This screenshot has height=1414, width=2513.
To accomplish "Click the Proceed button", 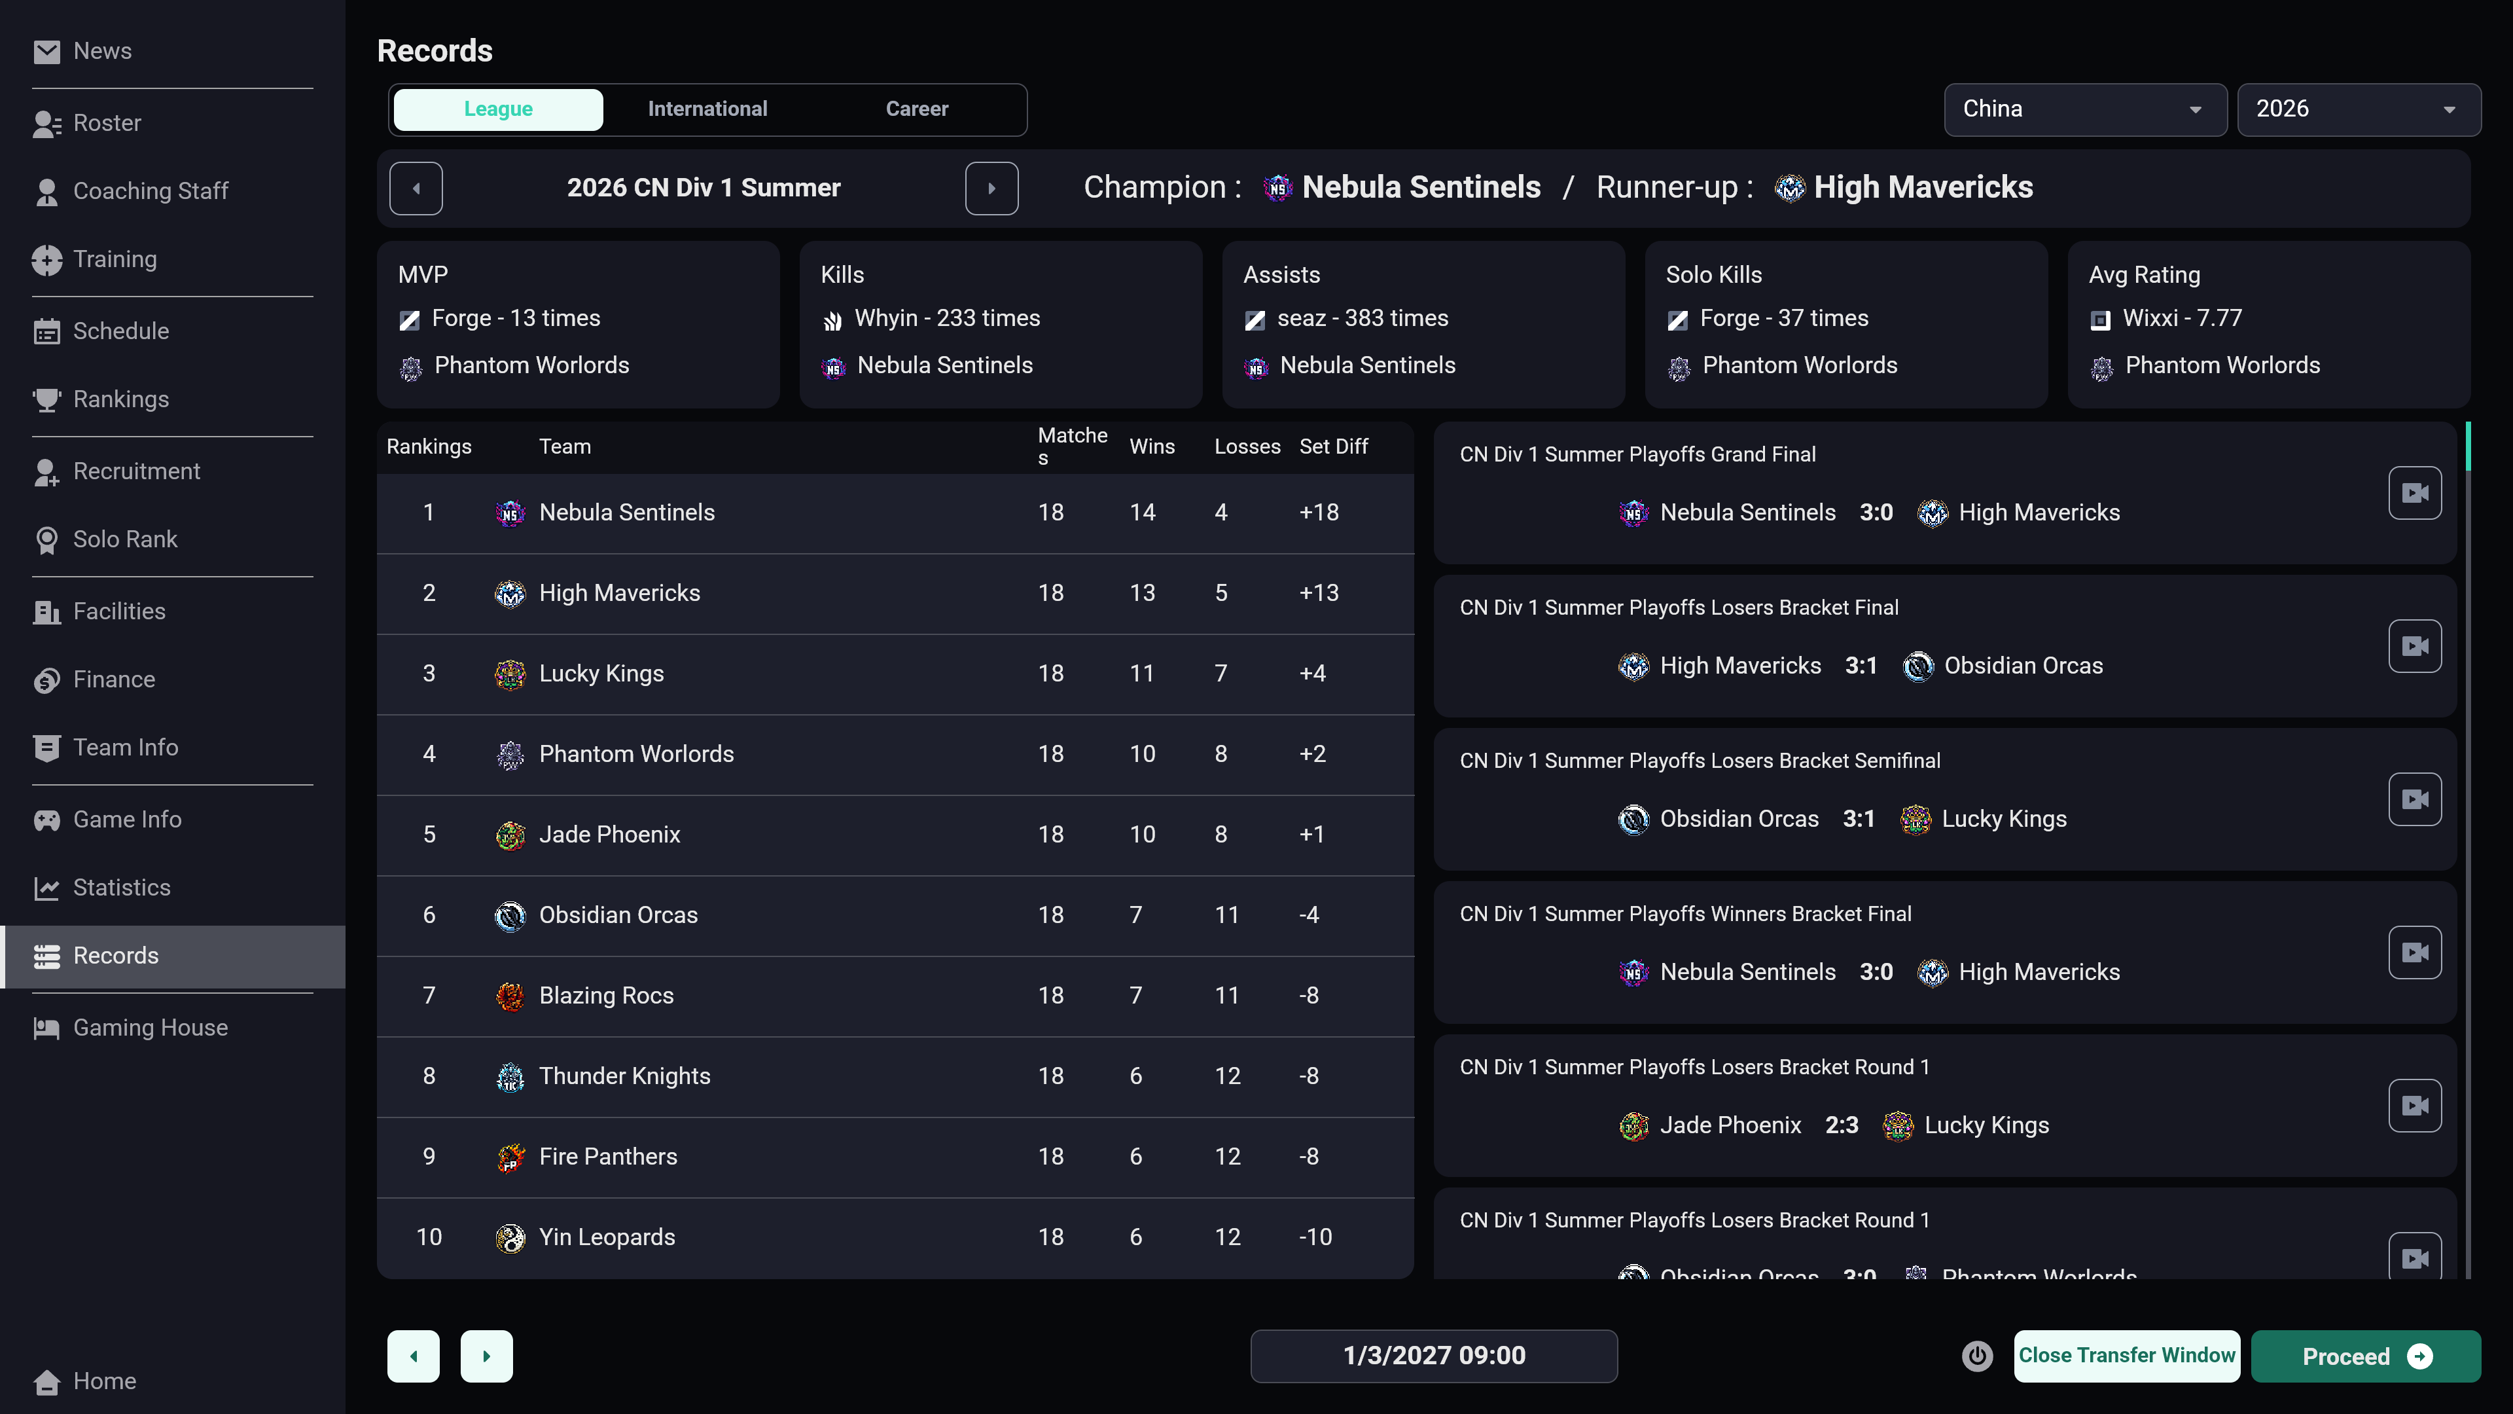I will tap(2364, 1356).
